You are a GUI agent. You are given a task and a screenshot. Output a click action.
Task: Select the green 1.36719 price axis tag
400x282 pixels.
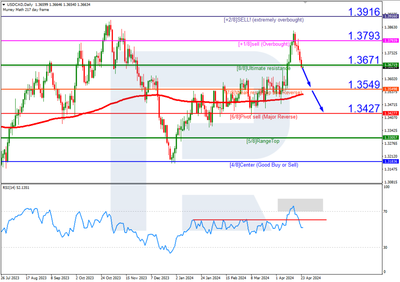(x=390, y=65)
